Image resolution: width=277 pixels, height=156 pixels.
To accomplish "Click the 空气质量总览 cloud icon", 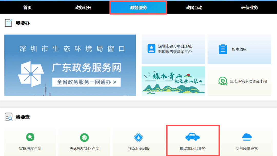I will click(x=247, y=137).
